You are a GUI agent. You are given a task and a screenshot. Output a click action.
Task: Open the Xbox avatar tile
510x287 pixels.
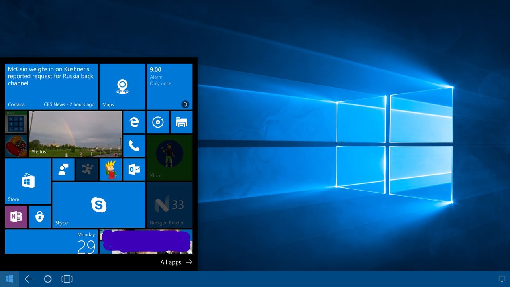coord(170,157)
